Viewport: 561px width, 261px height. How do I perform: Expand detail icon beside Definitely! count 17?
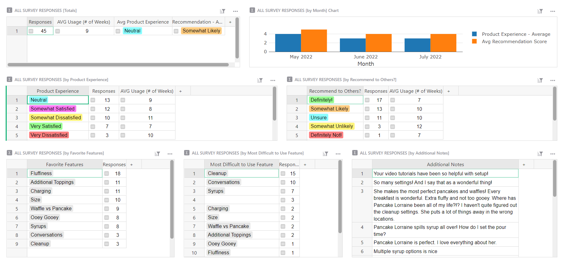pyautogui.click(x=367, y=100)
